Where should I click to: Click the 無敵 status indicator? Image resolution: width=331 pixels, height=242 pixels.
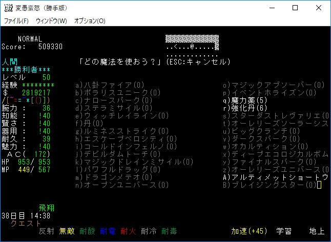tap(67, 231)
